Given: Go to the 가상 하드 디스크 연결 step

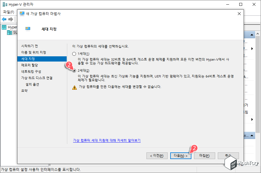Looking at the screenshot, I should point(37,78).
